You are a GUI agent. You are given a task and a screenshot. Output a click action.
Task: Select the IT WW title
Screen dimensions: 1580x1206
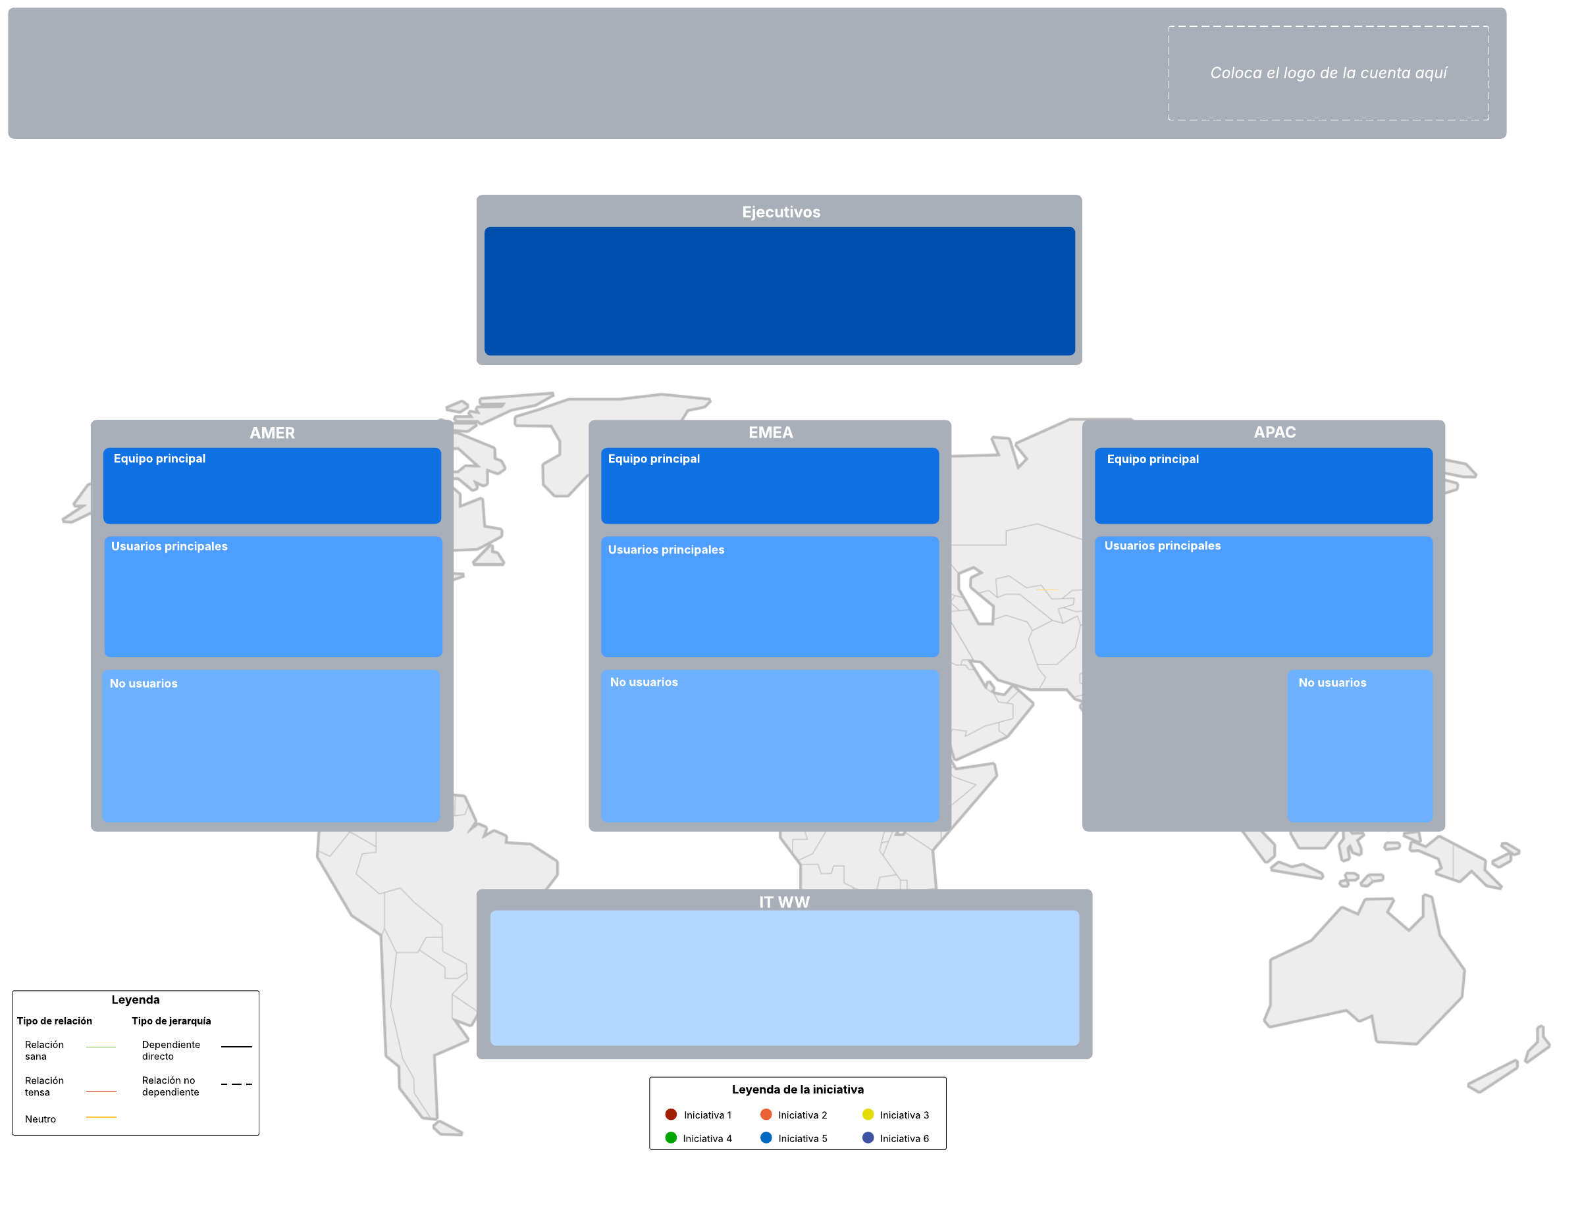[784, 901]
